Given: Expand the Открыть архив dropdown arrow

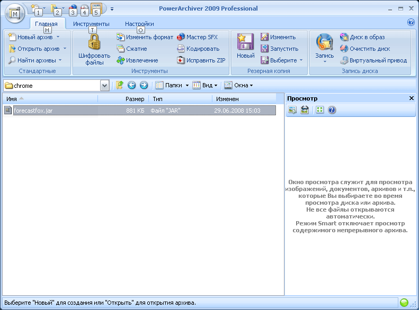Looking at the screenshot, I should 65,49.
